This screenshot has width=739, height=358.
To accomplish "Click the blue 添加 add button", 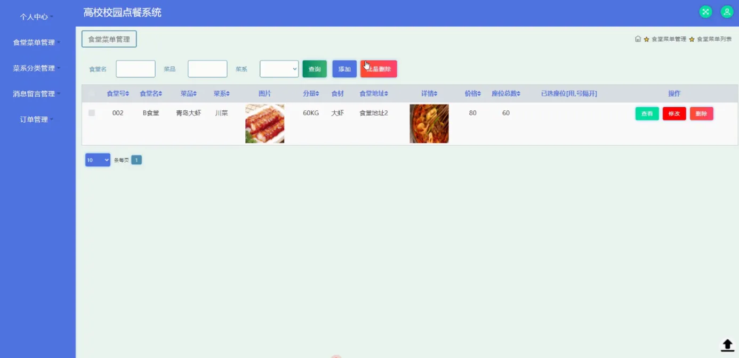I will [x=344, y=68].
